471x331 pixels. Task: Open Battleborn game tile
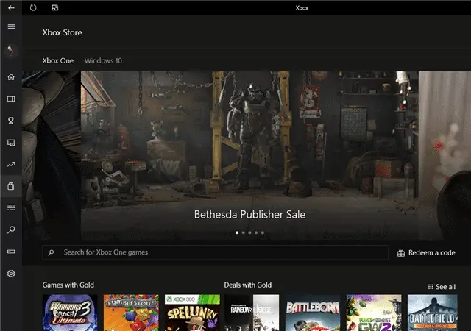coord(313,313)
